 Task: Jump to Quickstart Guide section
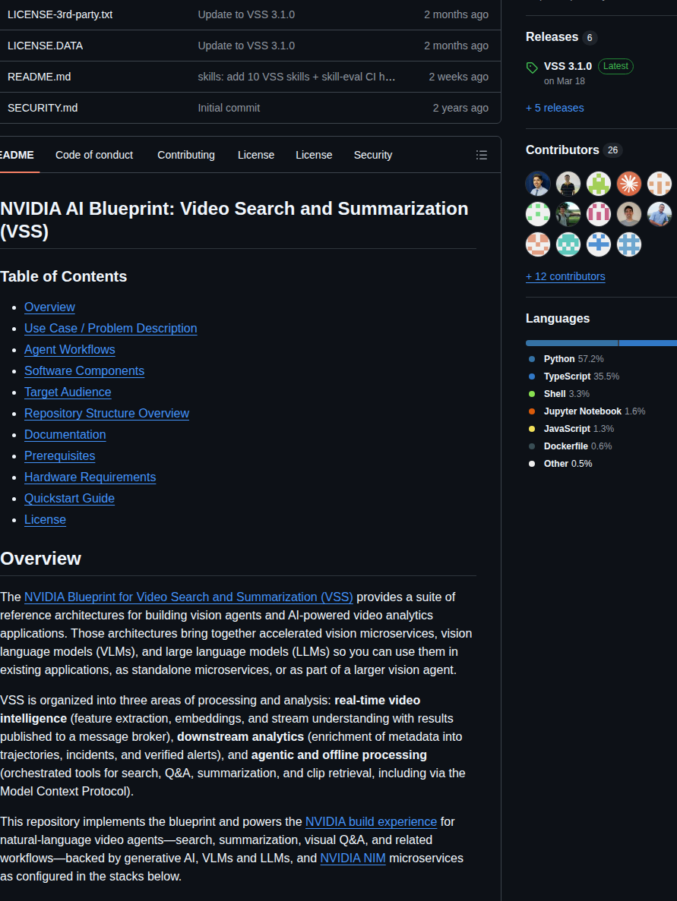click(x=70, y=499)
